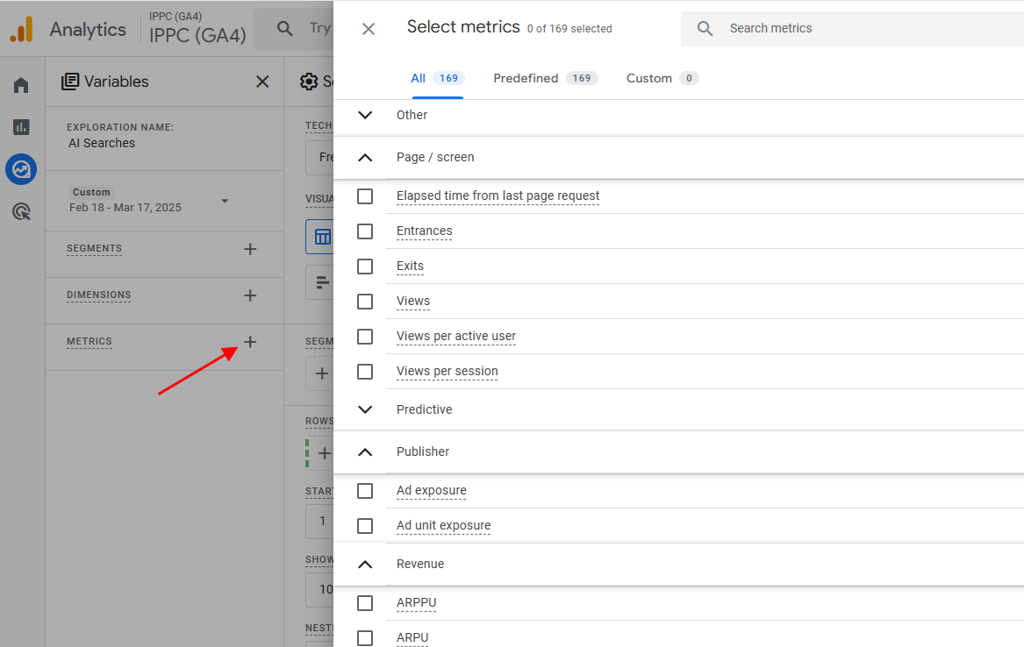Select the ARPPU metric checkbox

(365, 603)
